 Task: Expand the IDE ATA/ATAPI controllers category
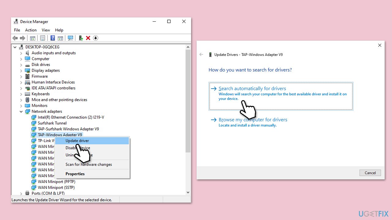click(x=21, y=88)
